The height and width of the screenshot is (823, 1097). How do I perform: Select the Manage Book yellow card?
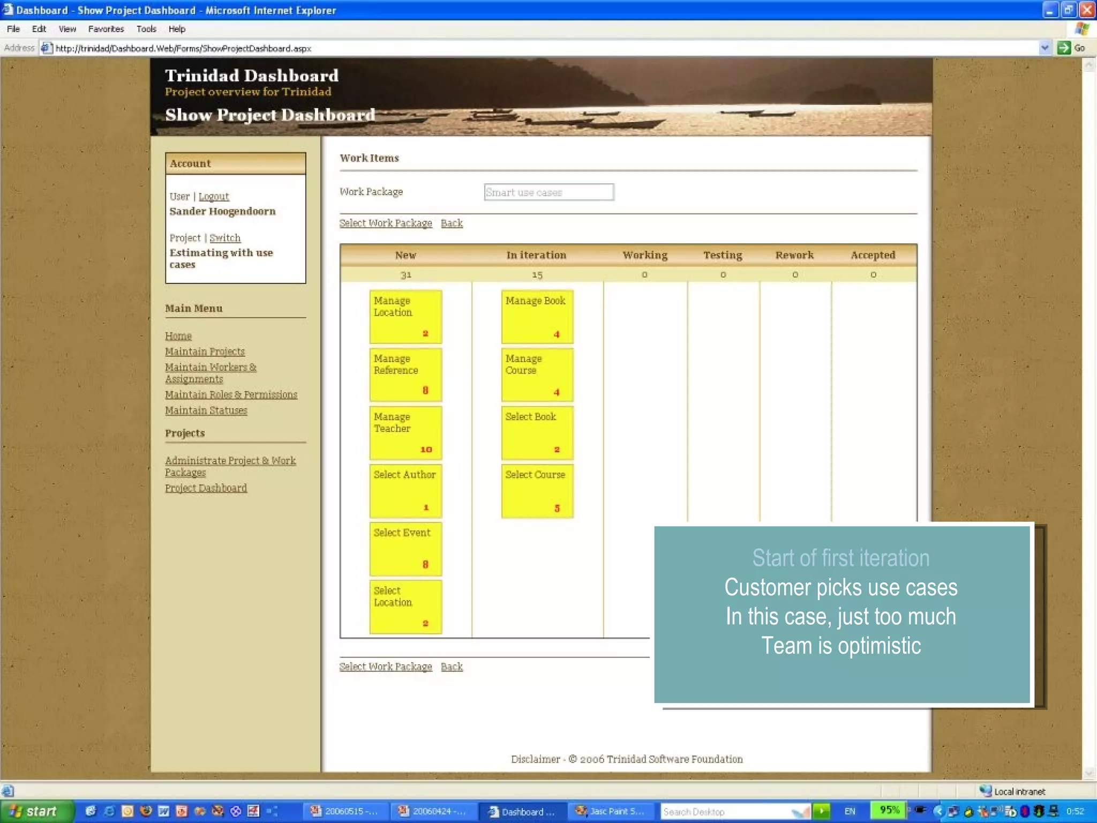pos(537,317)
